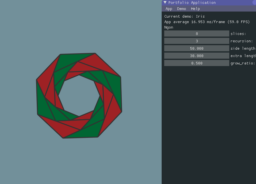
Task: Click the grow_ratio value field
Action: [196, 63]
